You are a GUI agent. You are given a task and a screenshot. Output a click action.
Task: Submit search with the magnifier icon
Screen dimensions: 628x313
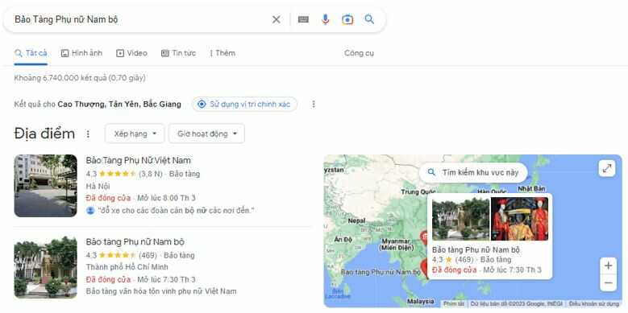[x=369, y=19]
